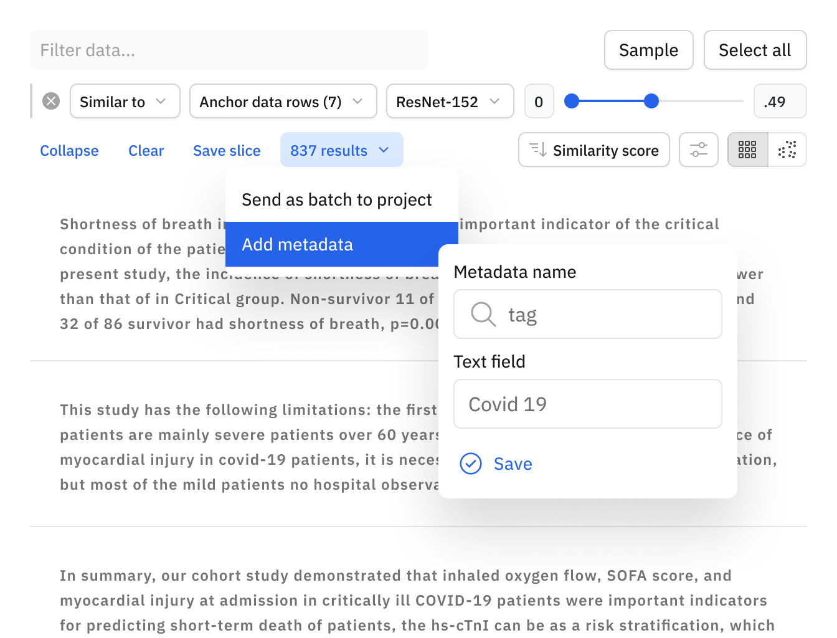Image resolution: width=837 pixels, height=638 pixels.
Task: Click the minimum similarity value box 0
Action: click(539, 101)
